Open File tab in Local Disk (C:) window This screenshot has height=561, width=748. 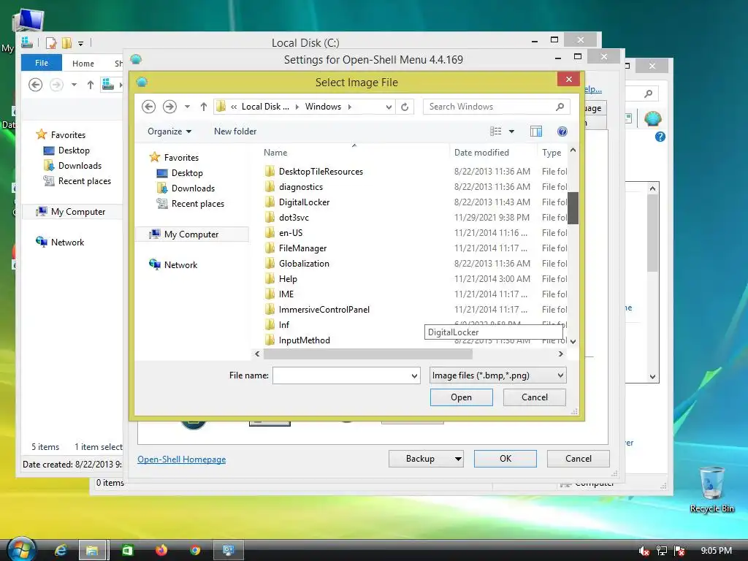pos(42,63)
